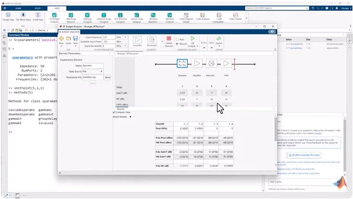Click the red output marker on cascade line

[x=234, y=64]
